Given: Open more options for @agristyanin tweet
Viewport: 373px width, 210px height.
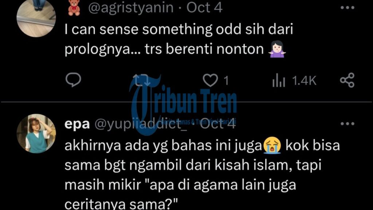Looking at the screenshot, I should (x=348, y=8).
